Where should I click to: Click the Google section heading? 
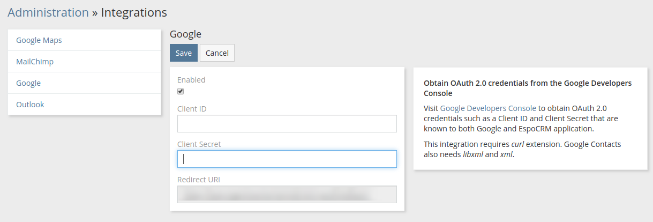(185, 34)
